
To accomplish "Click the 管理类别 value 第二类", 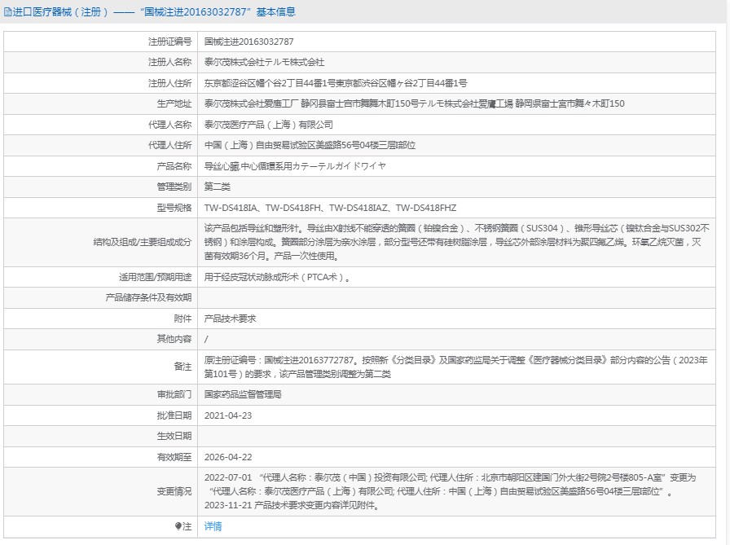I will click(217, 187).
